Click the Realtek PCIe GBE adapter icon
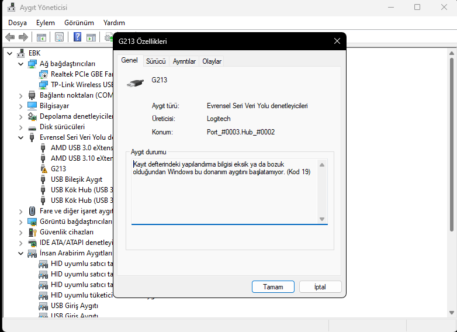457x332 pixels. click(x=43, y=74)
